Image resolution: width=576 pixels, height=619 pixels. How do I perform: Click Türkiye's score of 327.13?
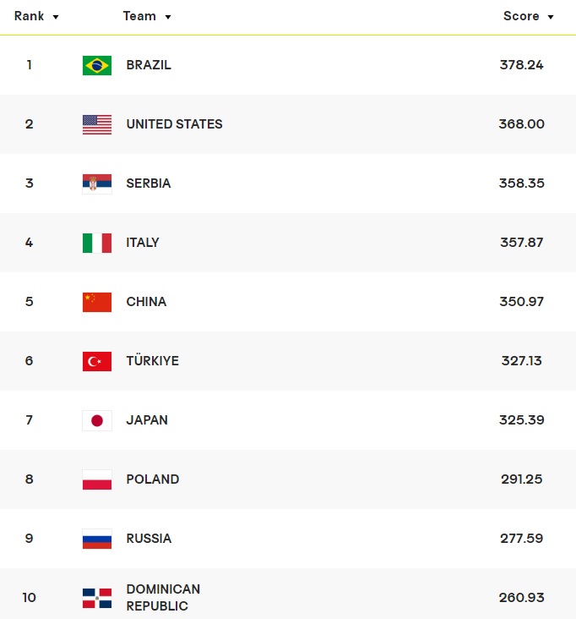521,361
